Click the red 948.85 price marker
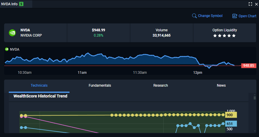Screen dimensions: 259x137 [249, 66]
